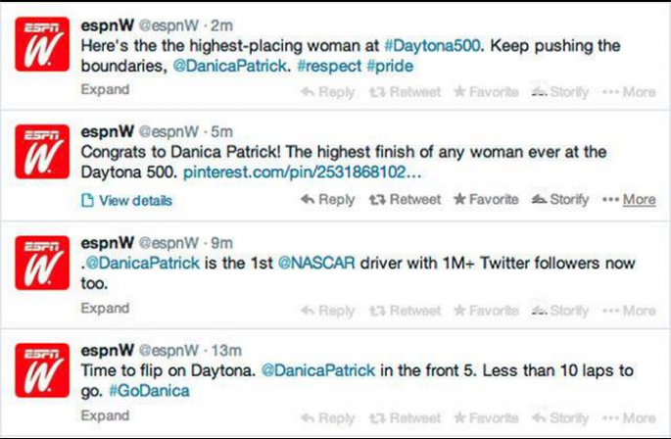
Task: Open More options on the Congrats tweet
Action: tap(630, 200)
